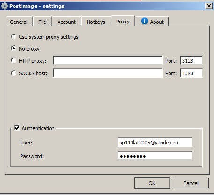This screenshot has height=195, width=214.
Task: Open the File tab
Action: click(42, 22)
